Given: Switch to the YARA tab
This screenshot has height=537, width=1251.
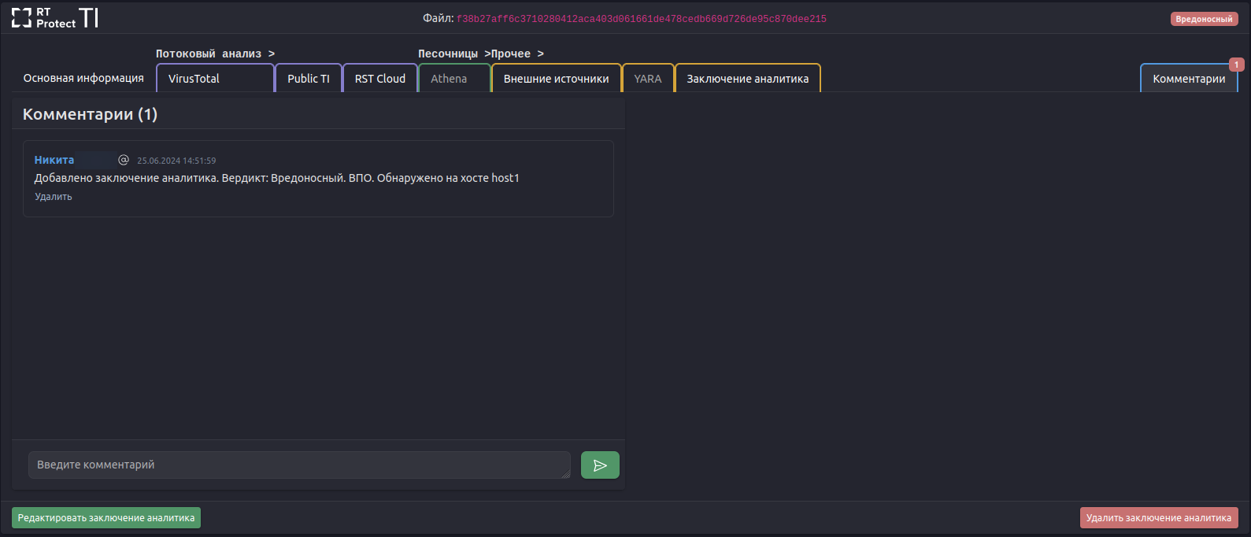Looking at the screenshot, I should click(648, 79).
